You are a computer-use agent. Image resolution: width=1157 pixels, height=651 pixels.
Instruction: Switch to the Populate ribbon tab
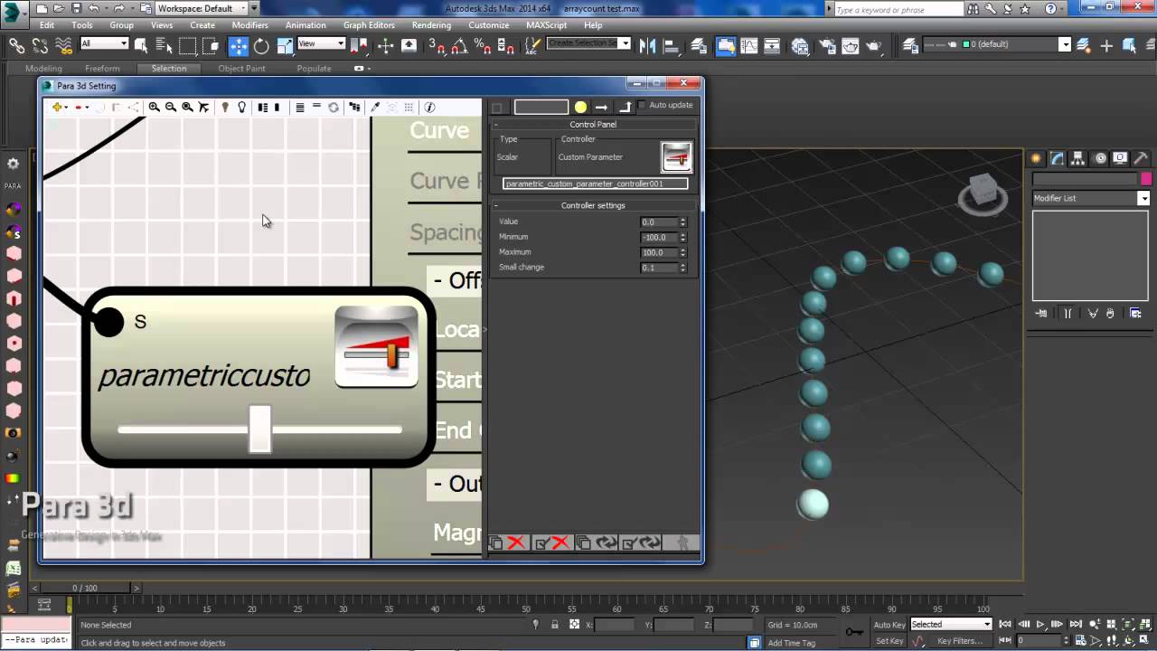(x=314, y=69)
